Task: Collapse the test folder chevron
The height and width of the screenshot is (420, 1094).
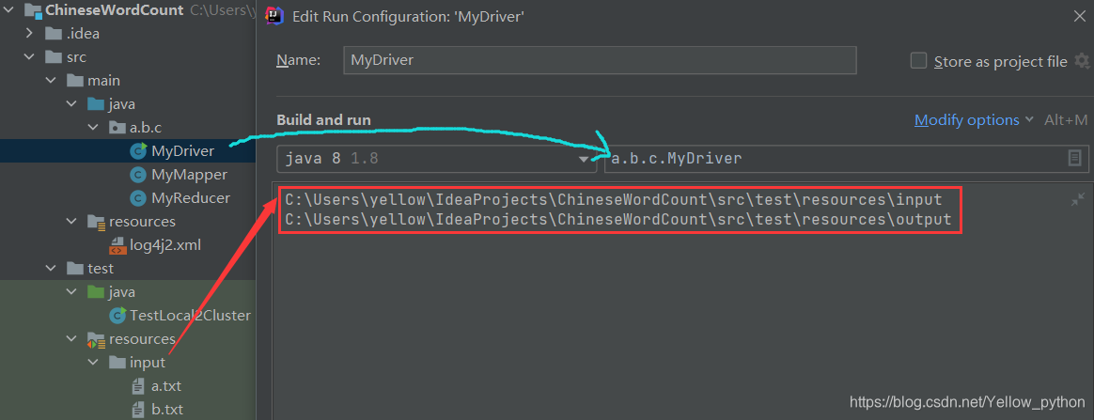Action: (50, 269)
